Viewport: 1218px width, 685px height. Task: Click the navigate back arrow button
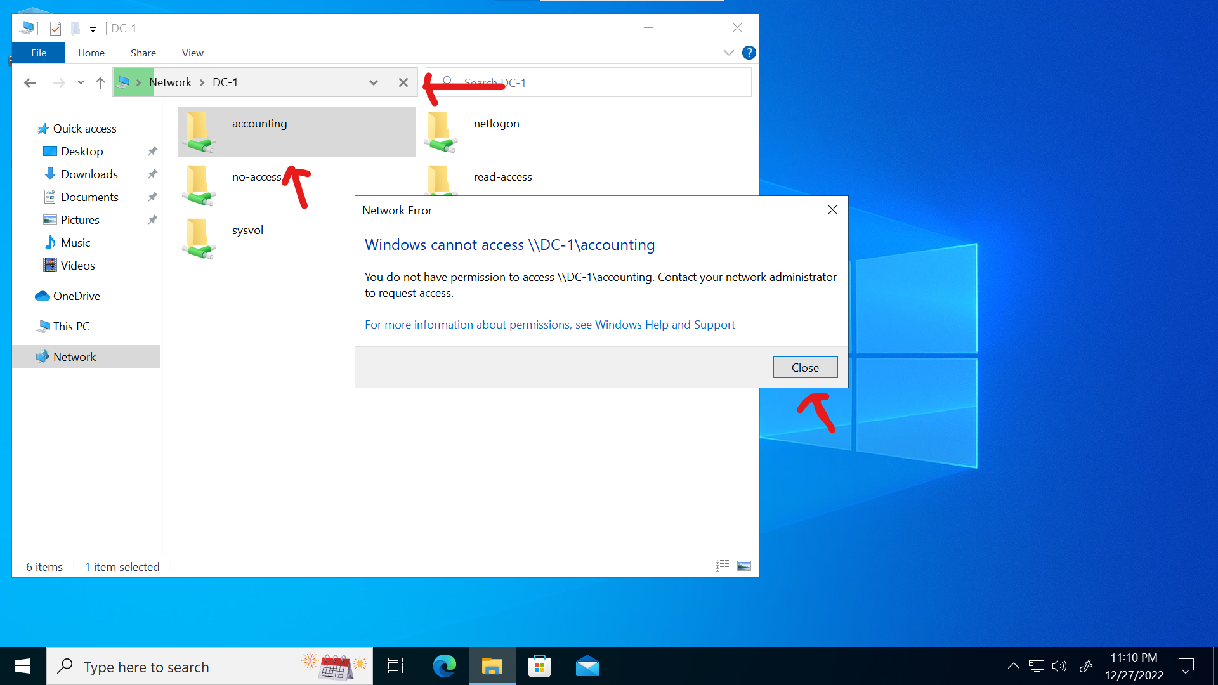pos(31,82)
